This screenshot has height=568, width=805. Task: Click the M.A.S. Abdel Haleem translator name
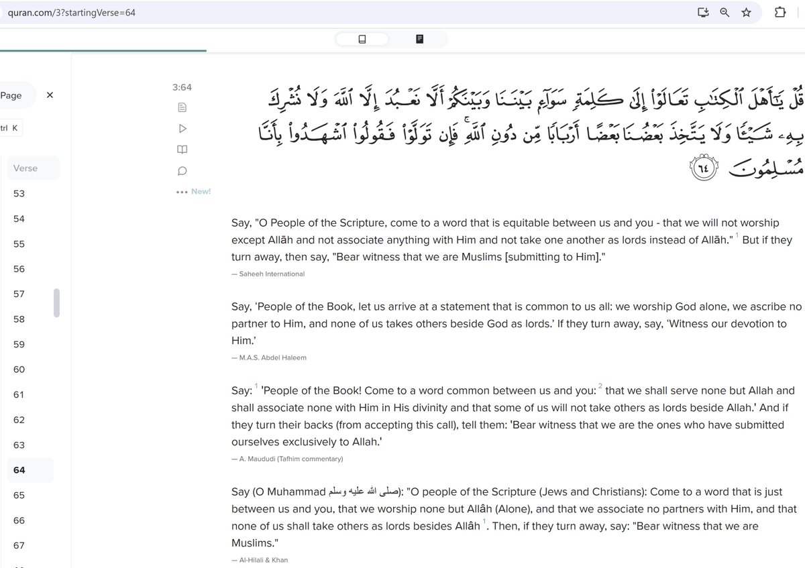point(272,357)
